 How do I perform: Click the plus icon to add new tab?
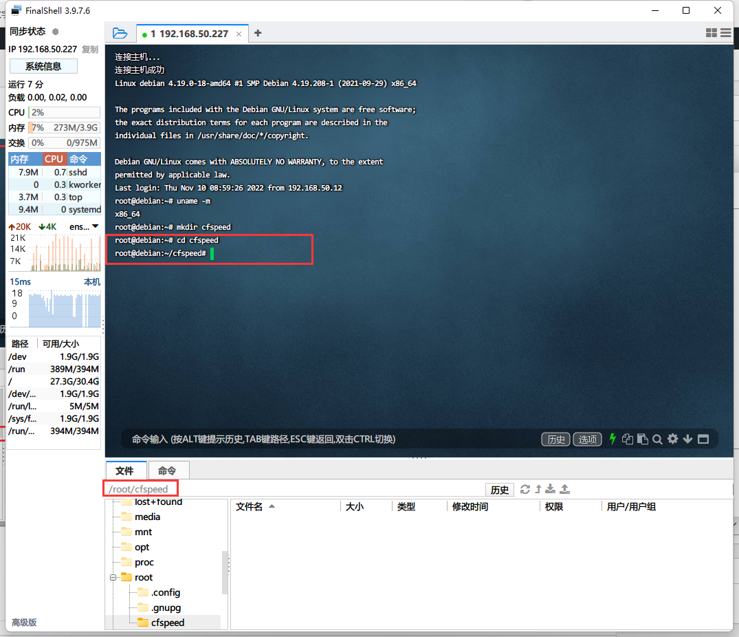258,33
